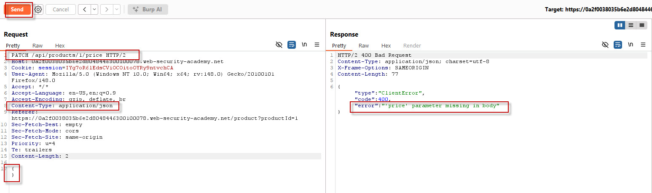Open the Response Render tab
Image resolution: width=652 pixels, height=193 pixels.
point(412,45)
